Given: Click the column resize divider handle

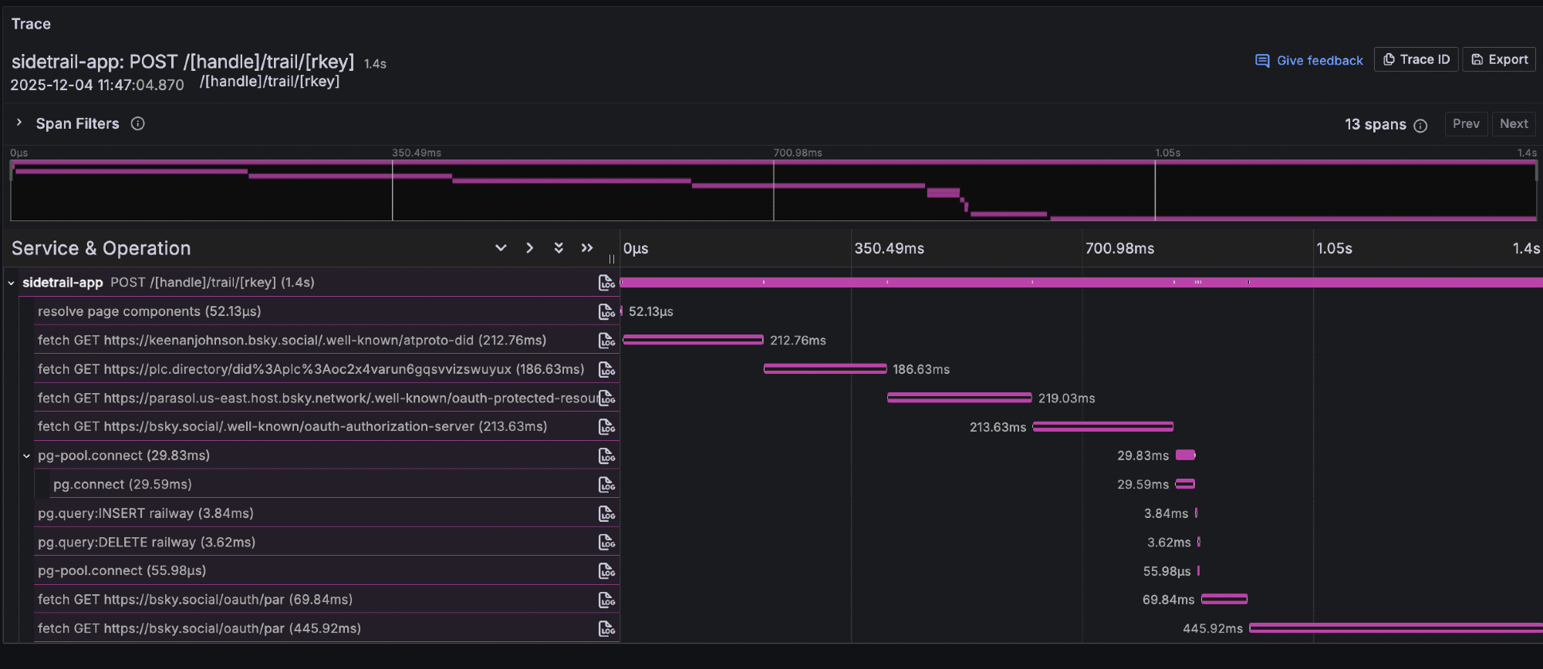Looking at the screenshot, I should pos(612,259).
